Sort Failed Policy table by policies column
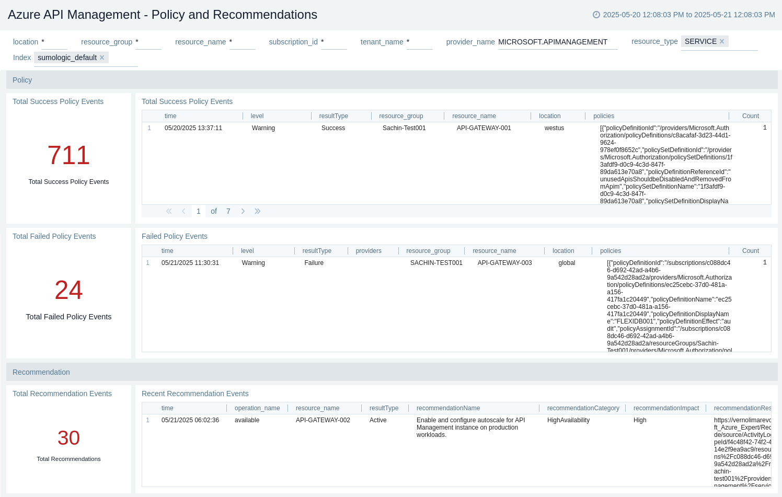This screenshot has width=782, height=497. [611, 251]
